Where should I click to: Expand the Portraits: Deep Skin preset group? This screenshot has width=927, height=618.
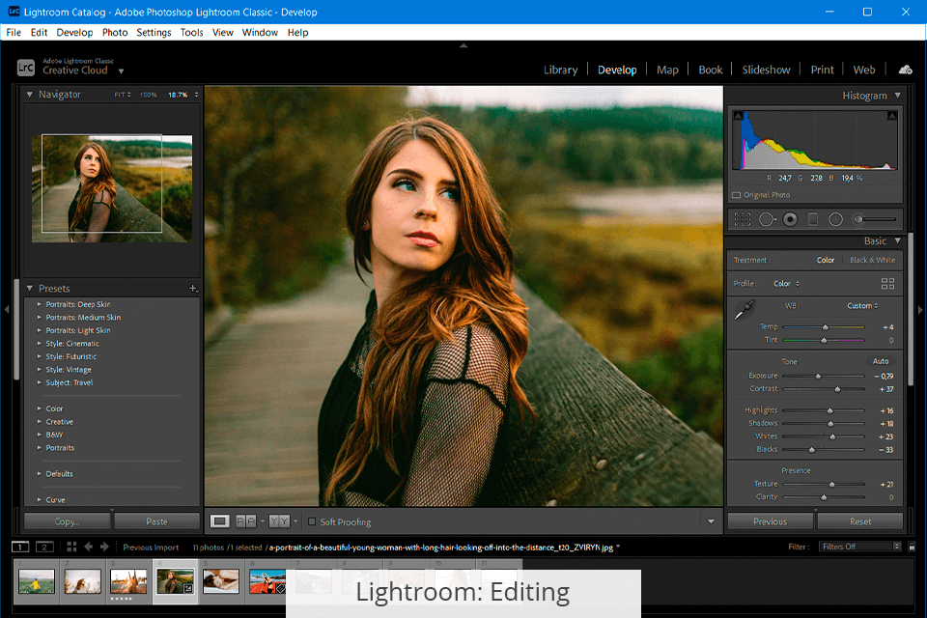click(40, 304)
